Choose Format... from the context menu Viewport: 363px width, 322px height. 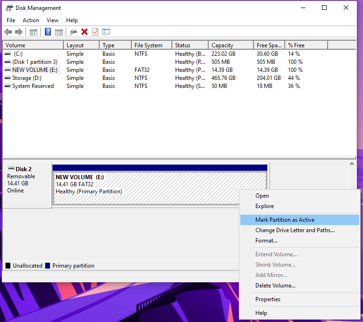coord(300,241)
